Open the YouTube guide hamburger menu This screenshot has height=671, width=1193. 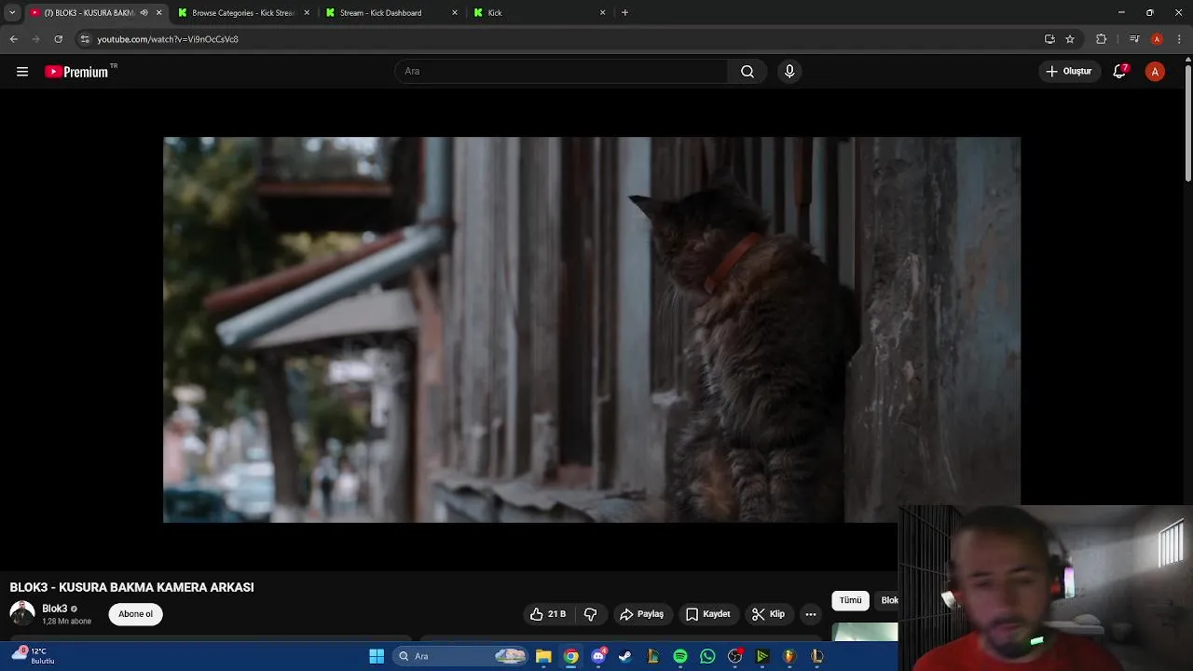[x=22, y=72]
